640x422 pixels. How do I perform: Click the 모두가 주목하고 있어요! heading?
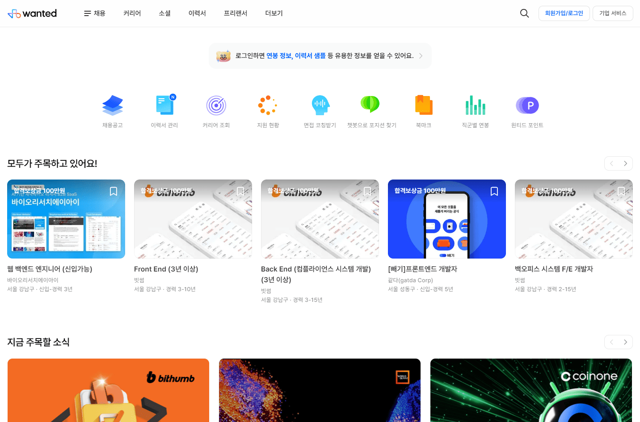[52, 163]
